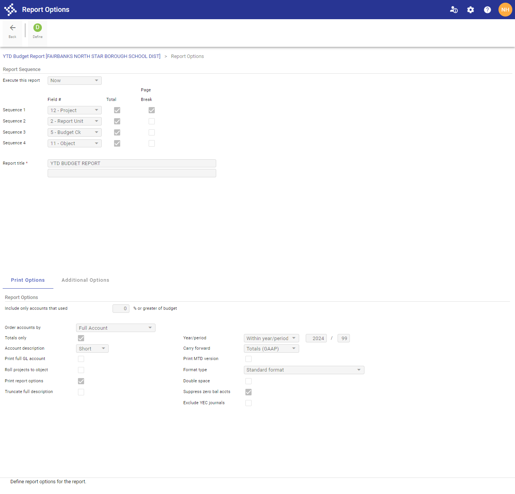Viewport: 515px width, 494px height.
Task: Switch to Print Options tab
Action: [x=28, y=280]
